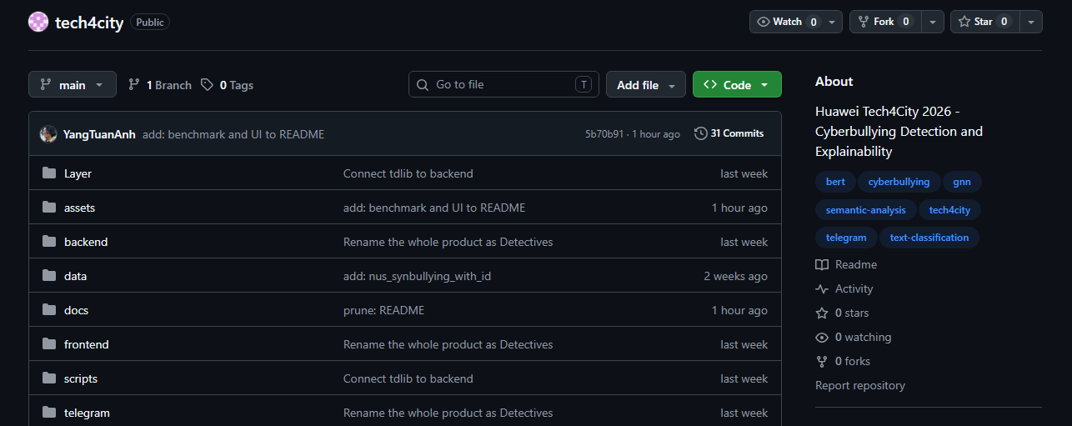
Task: Click the fork icon beside 0 forks
Action: tap(822, 361)
